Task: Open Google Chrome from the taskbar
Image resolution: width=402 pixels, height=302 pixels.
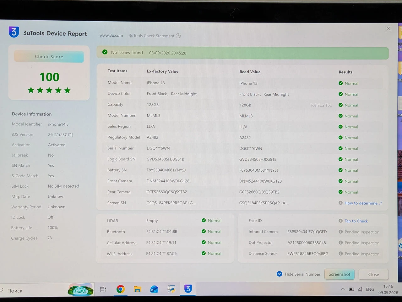Action: coord(120,289)
